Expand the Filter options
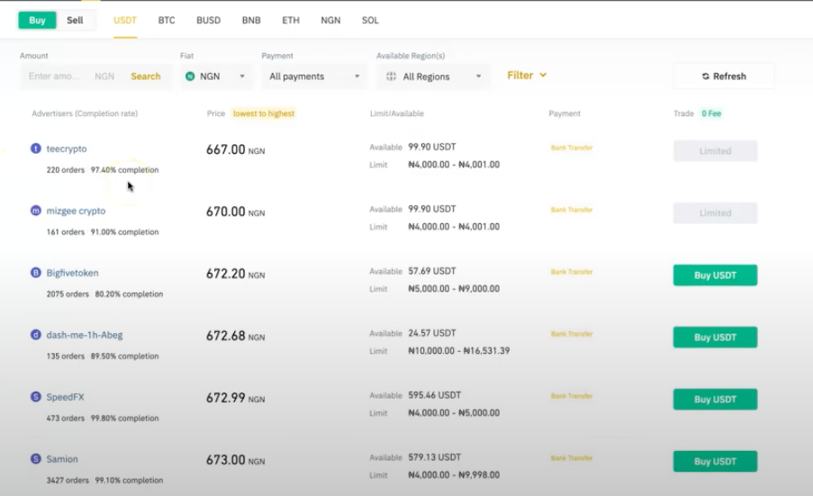813x496 pixels. [527, 76]
